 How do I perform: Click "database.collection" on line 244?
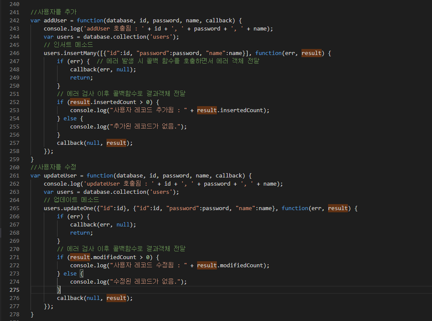(115, 37)
